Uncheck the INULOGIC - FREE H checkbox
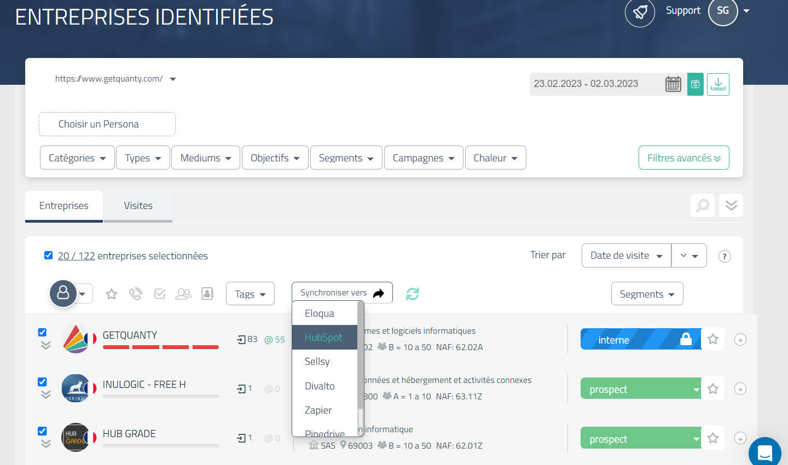 [42, 382]
